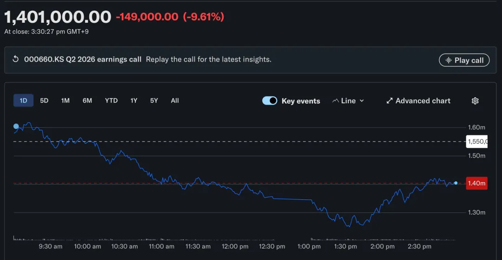Click the 000660.KS Q2 2026 earnings call title
The height and width of the screenshot is (260, 502).
pos(83,59)
